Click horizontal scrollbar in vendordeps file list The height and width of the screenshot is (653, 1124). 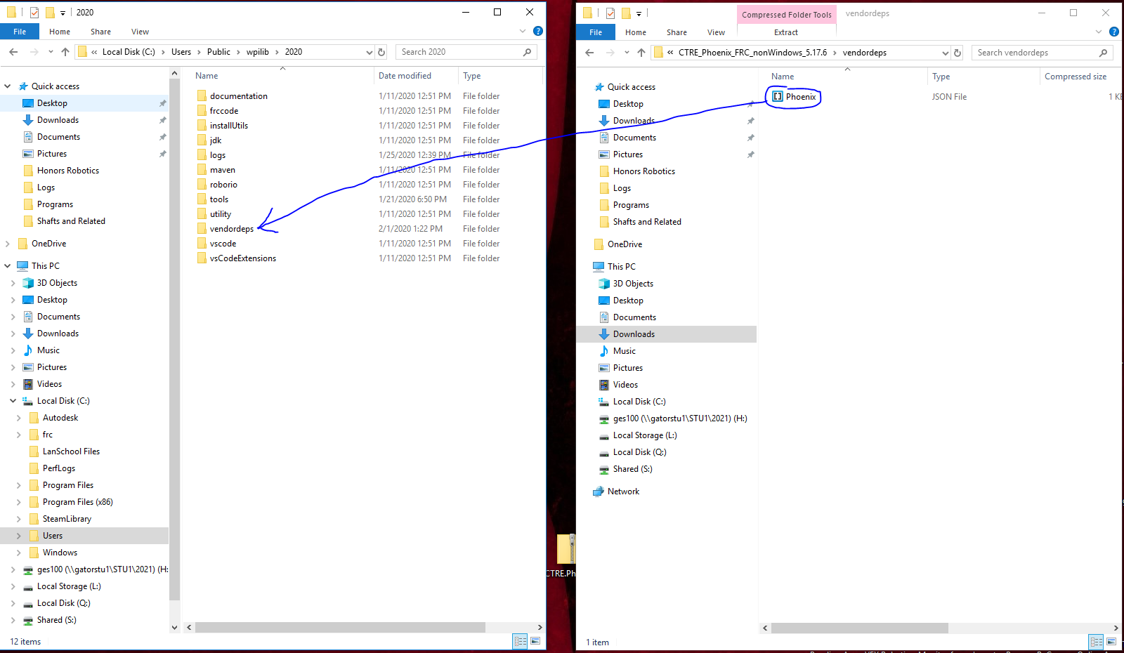(860, 628)
